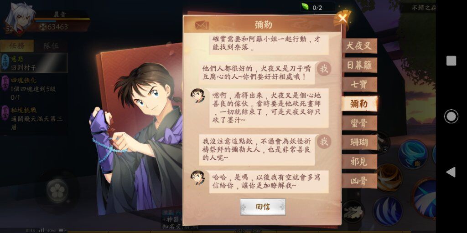Activate the blue whirlwind skill icon
This screenshot has width=467, height=233.
click(x=412, y=154)
